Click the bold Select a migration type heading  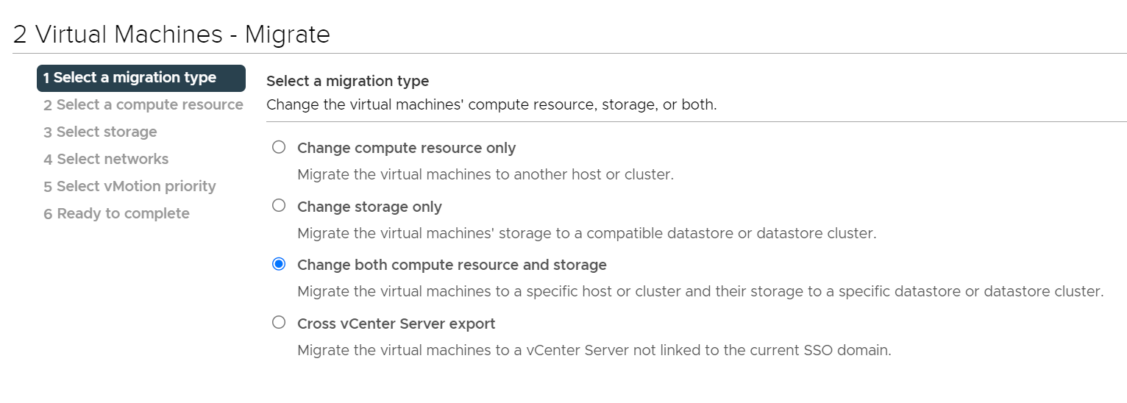347,81
